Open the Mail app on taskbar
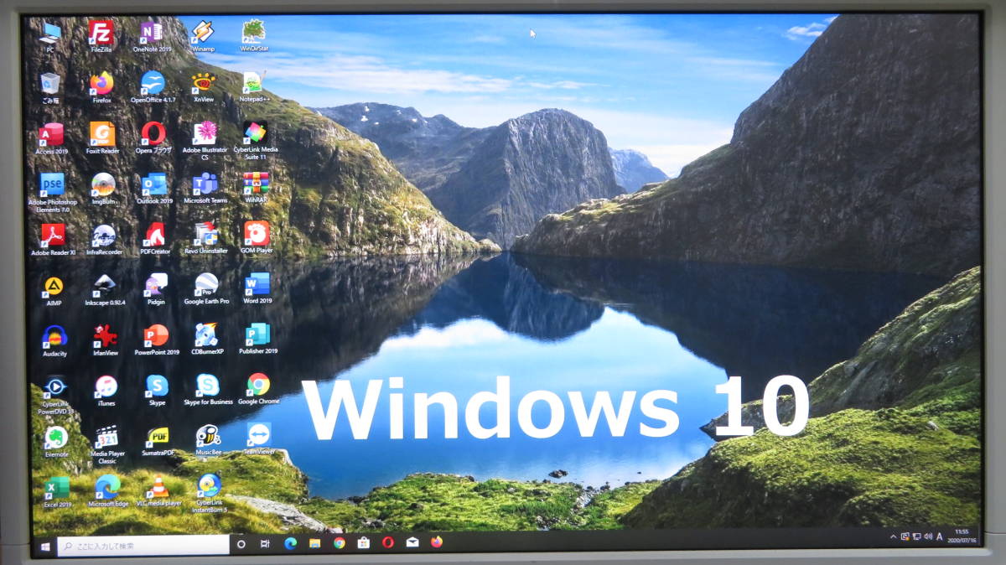The width and height of the screenshot is (1006, 565). tap(412, 542)
